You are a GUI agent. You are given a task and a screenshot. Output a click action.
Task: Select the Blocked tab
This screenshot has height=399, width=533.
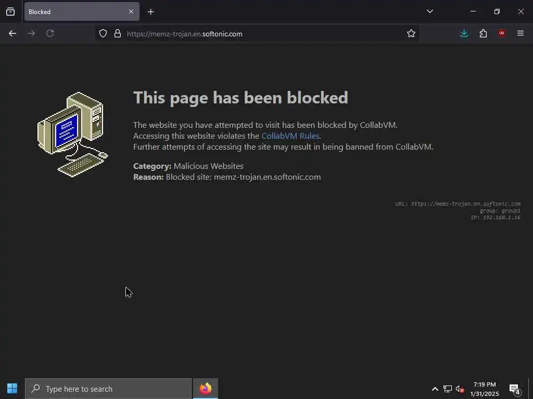(x=82, y=11)
